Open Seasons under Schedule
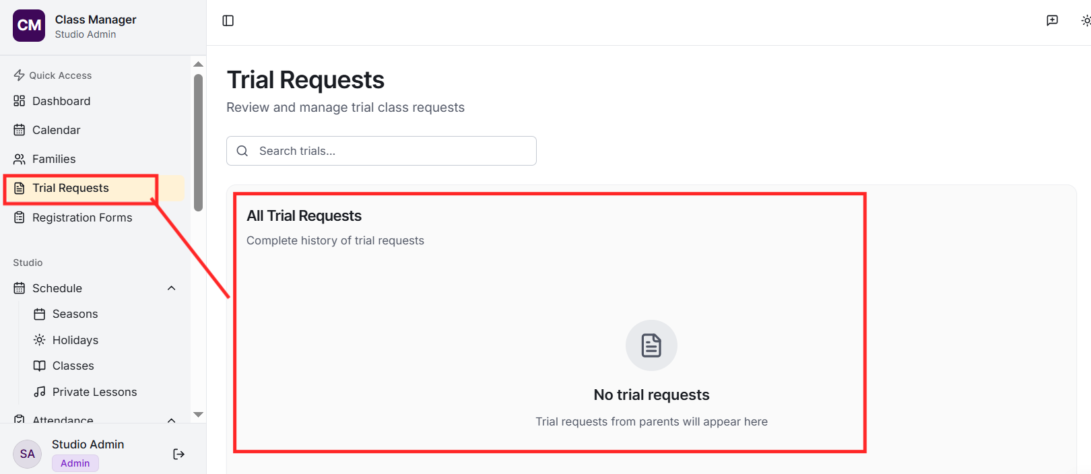Viewport: 1091px width, 474px height. [x=75, y=314]
